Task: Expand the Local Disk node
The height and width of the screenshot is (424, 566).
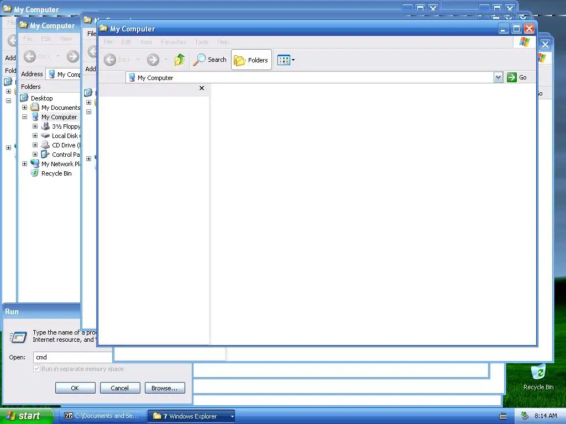Action: [35, 136]
